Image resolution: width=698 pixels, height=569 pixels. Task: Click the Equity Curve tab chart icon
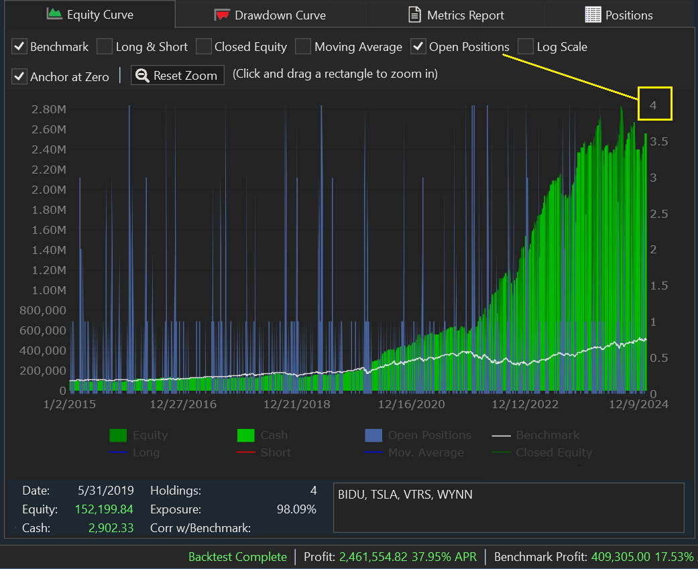pyautogui.click(x=54, y=14)
